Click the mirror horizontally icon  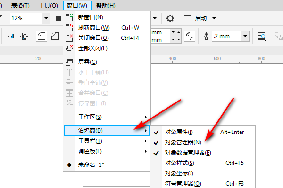10,36
